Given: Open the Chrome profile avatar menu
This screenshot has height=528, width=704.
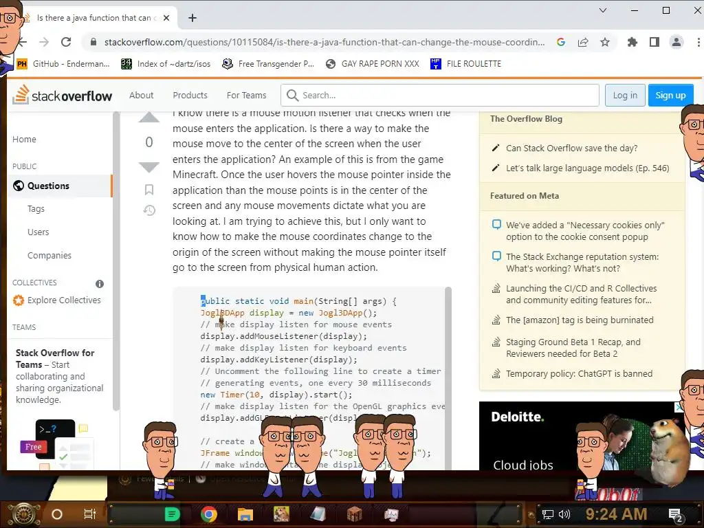Looking at the screenshot, I should coord(676,42).
